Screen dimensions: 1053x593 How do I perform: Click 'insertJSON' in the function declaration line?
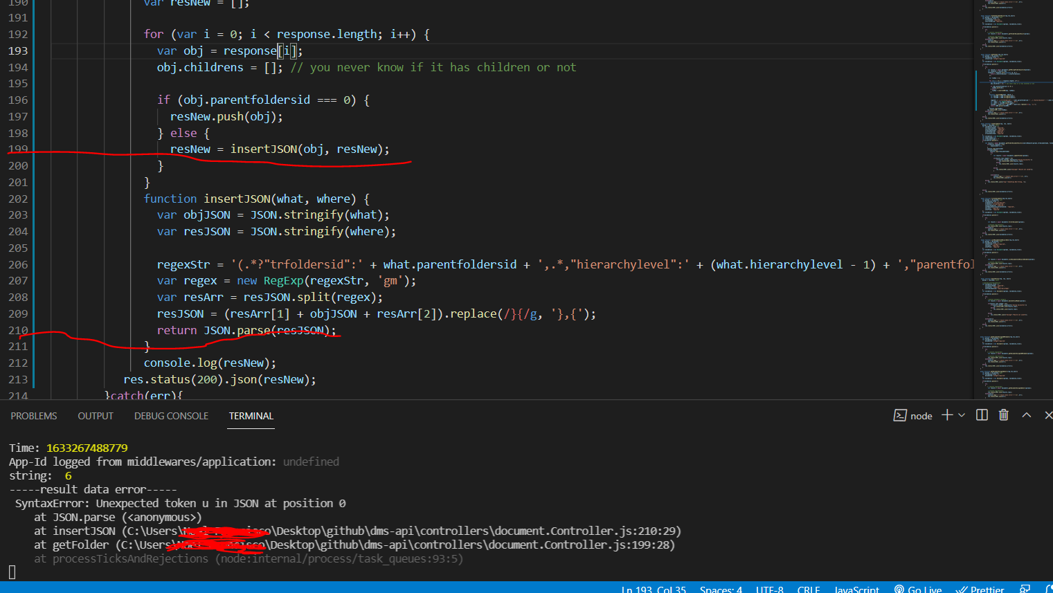click(237, 199)
